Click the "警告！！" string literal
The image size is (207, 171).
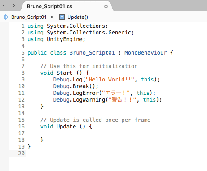coord(122,100)
